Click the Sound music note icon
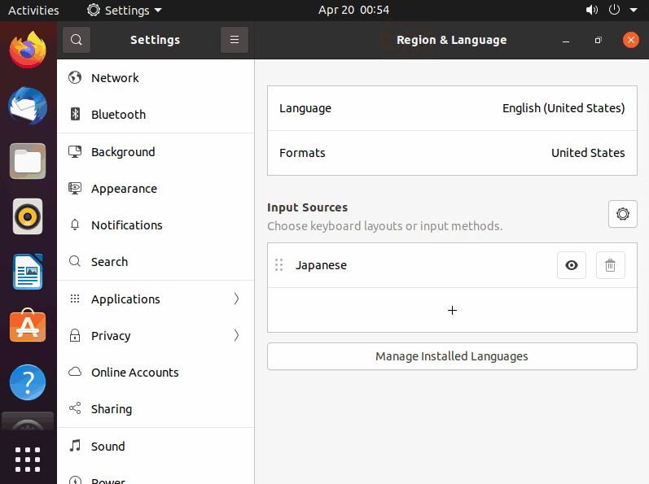The height and width of the screenshot is (484, 649). point(75,446)
